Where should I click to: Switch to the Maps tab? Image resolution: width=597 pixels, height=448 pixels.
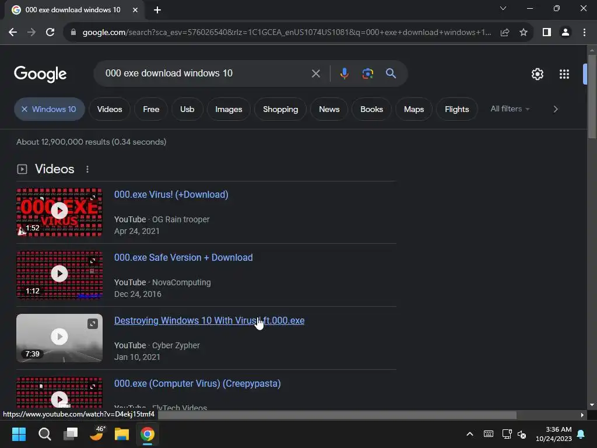(x=414, y=109)
